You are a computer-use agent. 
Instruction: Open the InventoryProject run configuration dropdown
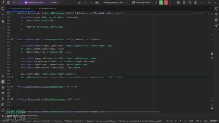(x=142, y=2)
